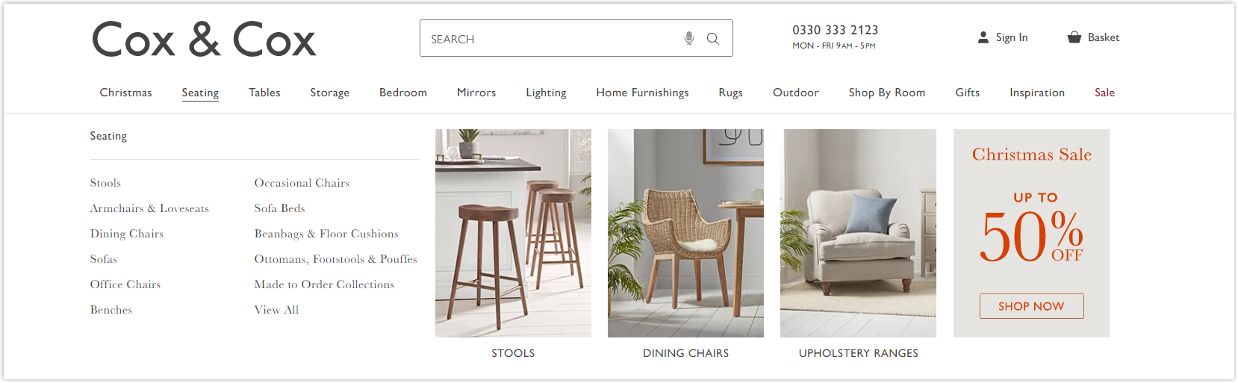Go to Ottomans, Footstools & Pouffes

coord(335,259)
